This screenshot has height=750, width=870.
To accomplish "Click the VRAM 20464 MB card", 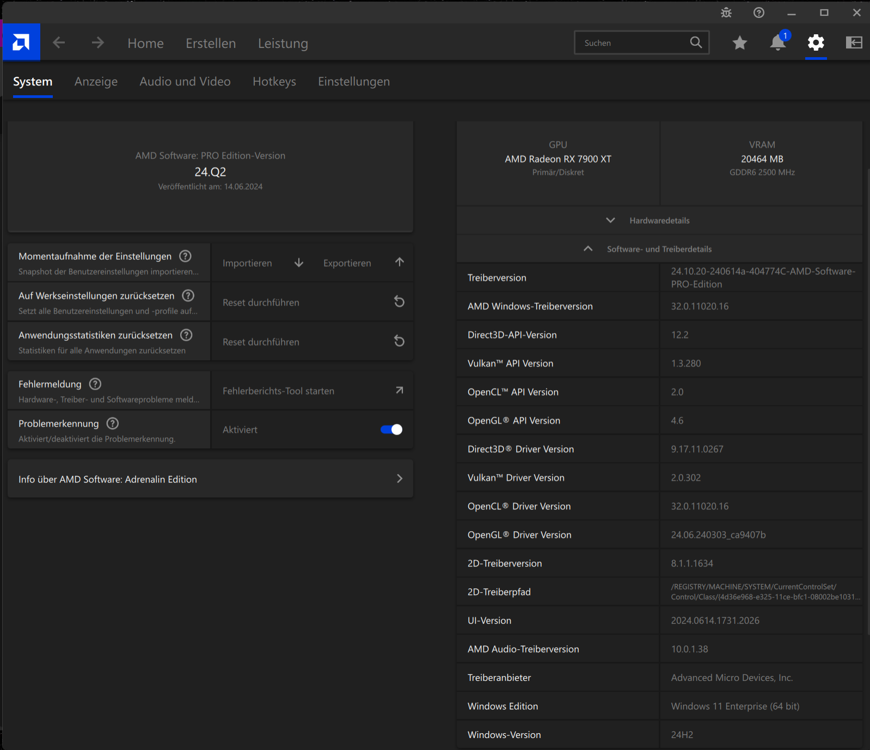I will (x=762, y=163).
